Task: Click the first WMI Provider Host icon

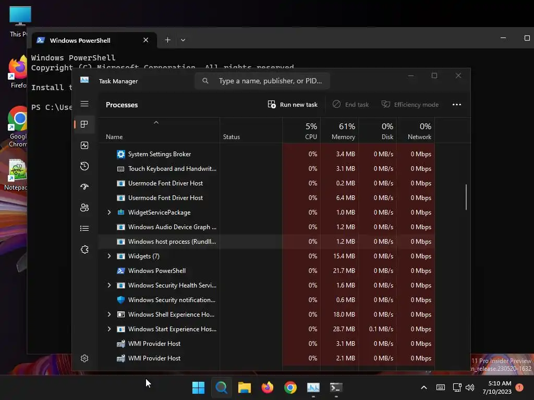Action: [x=120, y=344]
